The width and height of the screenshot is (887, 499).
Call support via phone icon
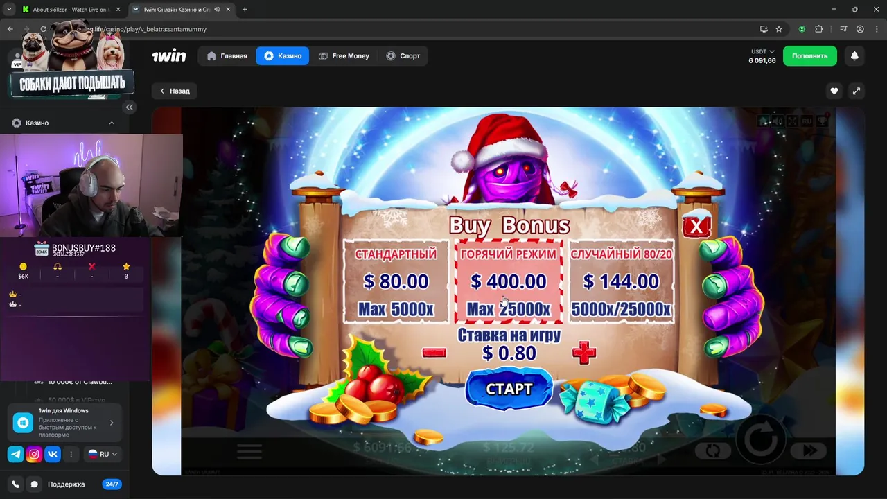click(x=15, y=484)
